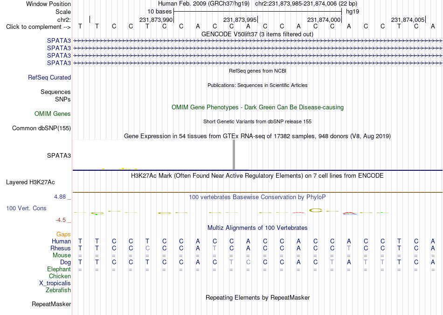The width and height of the screenshot is (443, 315).
Task: Select the Elephant alignment row label
Action: click(59, 269)
